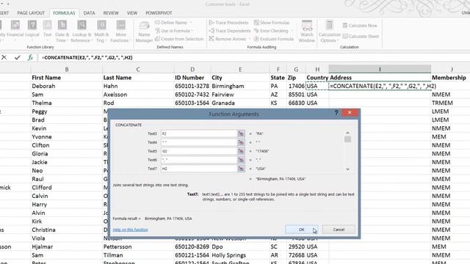Click Create from Selection
Viewport: 470px width, 264px height.
[x=179, y=39]
